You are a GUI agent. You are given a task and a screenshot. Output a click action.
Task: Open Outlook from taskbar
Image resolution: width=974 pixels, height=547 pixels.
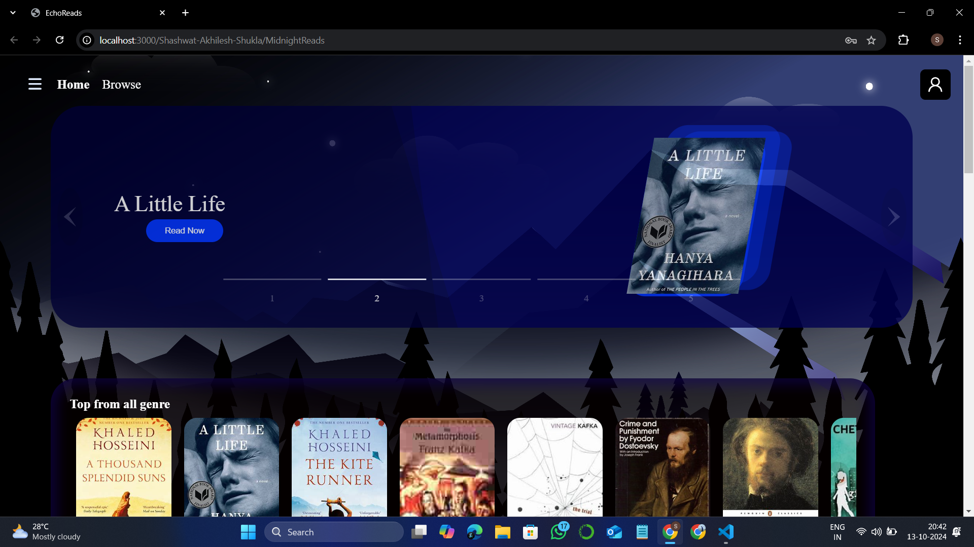[614, 532]
